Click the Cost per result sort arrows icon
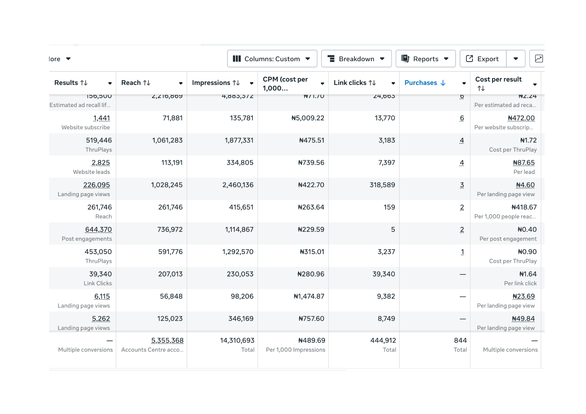The width and height of the screenshot is (586, 414). (481, 88)
